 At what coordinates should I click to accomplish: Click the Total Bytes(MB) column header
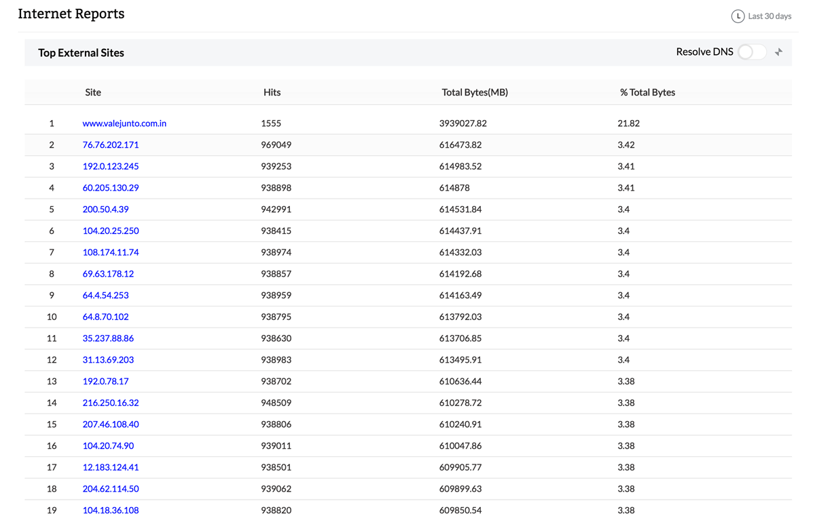click(x=474, y=92)
